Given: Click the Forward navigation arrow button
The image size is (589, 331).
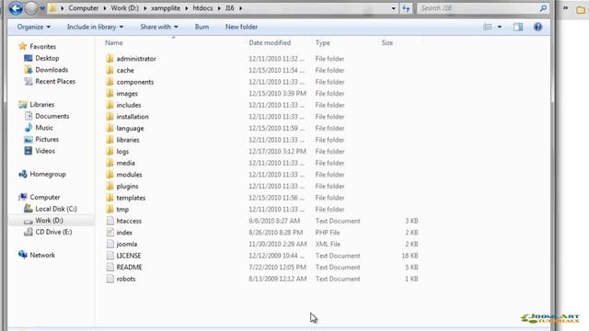Looking at the screenshot, I should coord(31,8).
